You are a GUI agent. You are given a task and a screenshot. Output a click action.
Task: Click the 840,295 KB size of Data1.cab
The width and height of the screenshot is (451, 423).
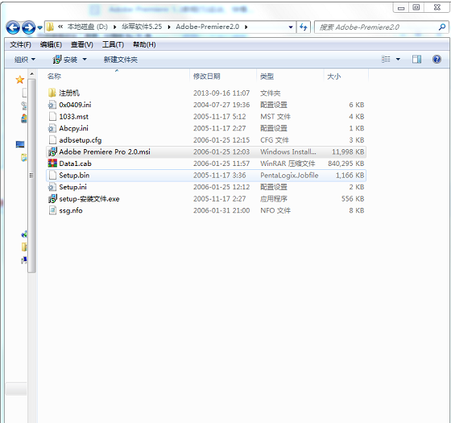pos(346,164)
